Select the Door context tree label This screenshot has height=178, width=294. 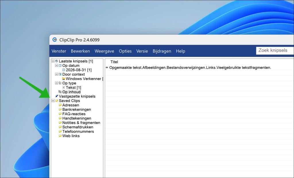(73, 74)
